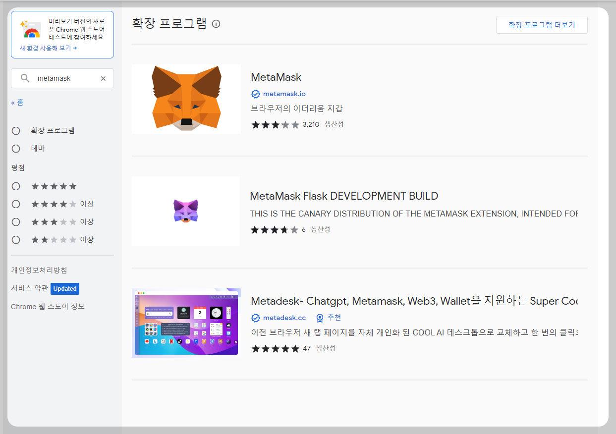Open the MetaMask fox thumbnail
The image size is (616, 434).
(x=186, y=99)
